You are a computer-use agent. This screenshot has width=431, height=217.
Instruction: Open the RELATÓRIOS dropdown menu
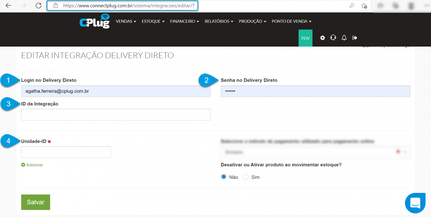tap(219, 21)
